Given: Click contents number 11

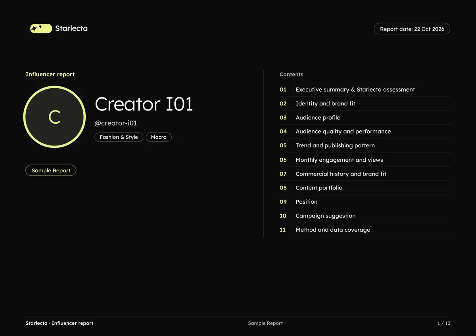Looking at the screenshot, I should (283, 230).
